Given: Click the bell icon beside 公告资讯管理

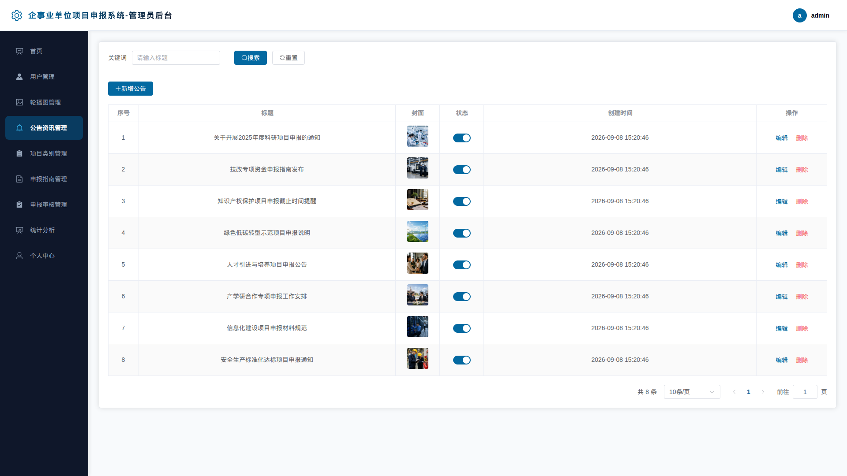Looking at the screenshot, I should click(19, 128).
